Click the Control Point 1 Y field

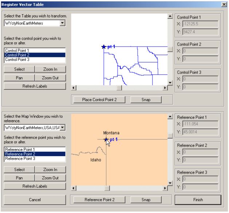(200, 32)
